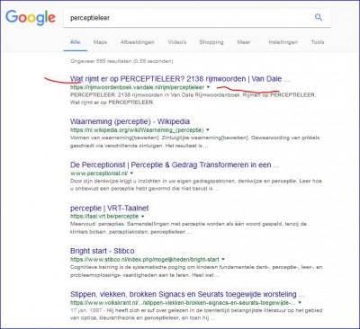The height and width of the screenshot is (329, 360).
Task: Expand dropdown arrow beside Wikipedia URL
Action: tap(208, 130)
